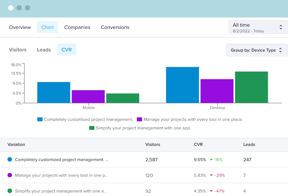The height and width of the screenshot is (196, 288).
Task: Click the green dot in the variation table
Action: [10, 191]
